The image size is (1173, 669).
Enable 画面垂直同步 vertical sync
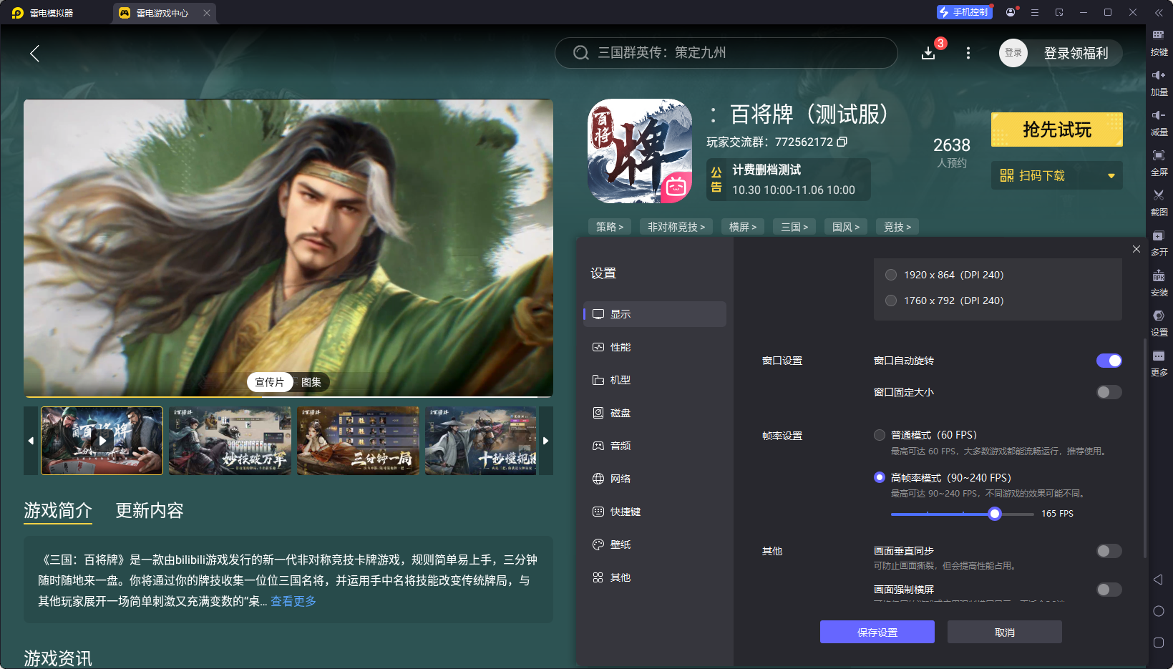tap(1109, 551)
